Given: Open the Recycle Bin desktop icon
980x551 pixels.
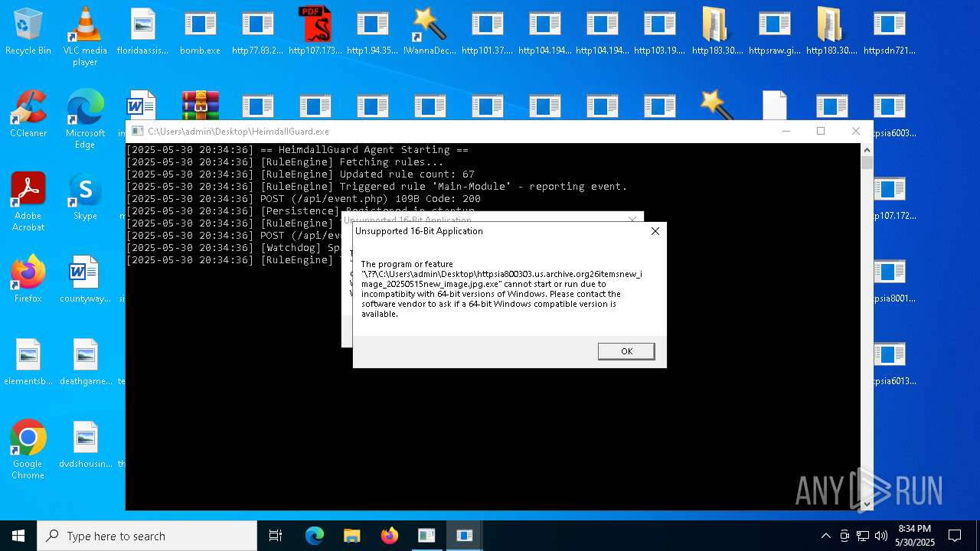Looking at the screenshot, I should pyautogui.click(x=28, y=32).
